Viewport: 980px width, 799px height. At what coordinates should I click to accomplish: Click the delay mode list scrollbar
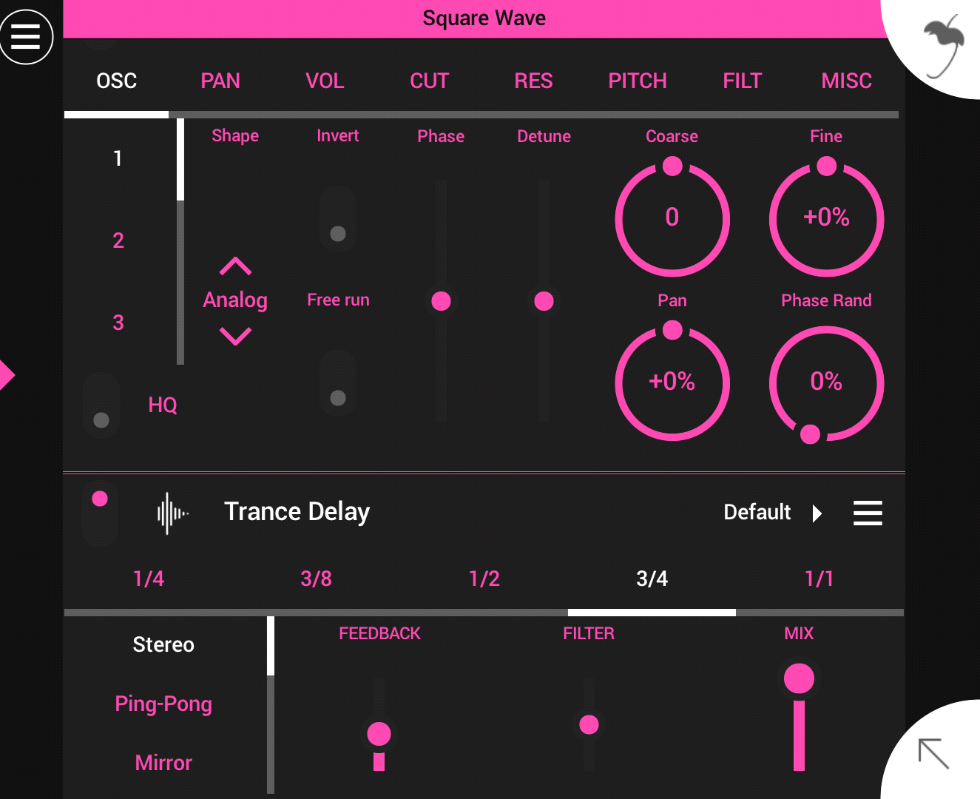[271, 705]
